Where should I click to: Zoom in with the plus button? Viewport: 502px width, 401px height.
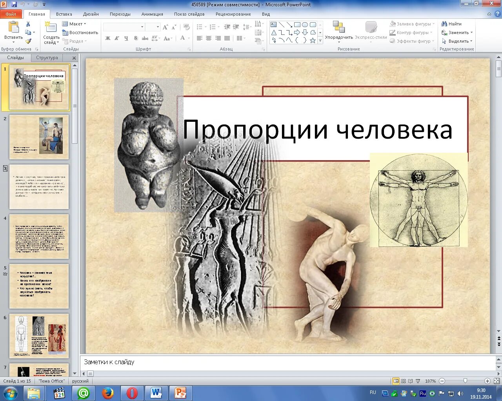487,381
